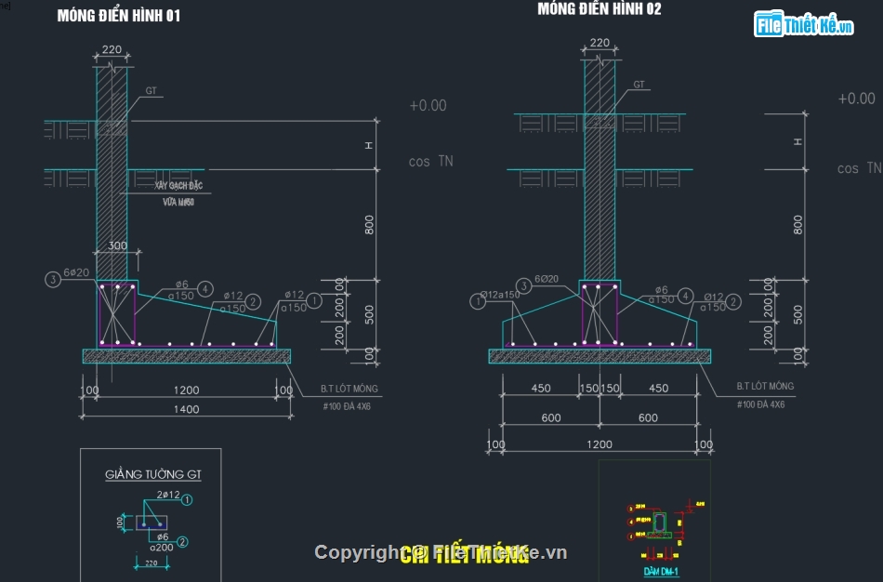
Task: Click circled marker 1 in the GIẰNG TƯỜNG GT detail
Action: click(187, 500)
